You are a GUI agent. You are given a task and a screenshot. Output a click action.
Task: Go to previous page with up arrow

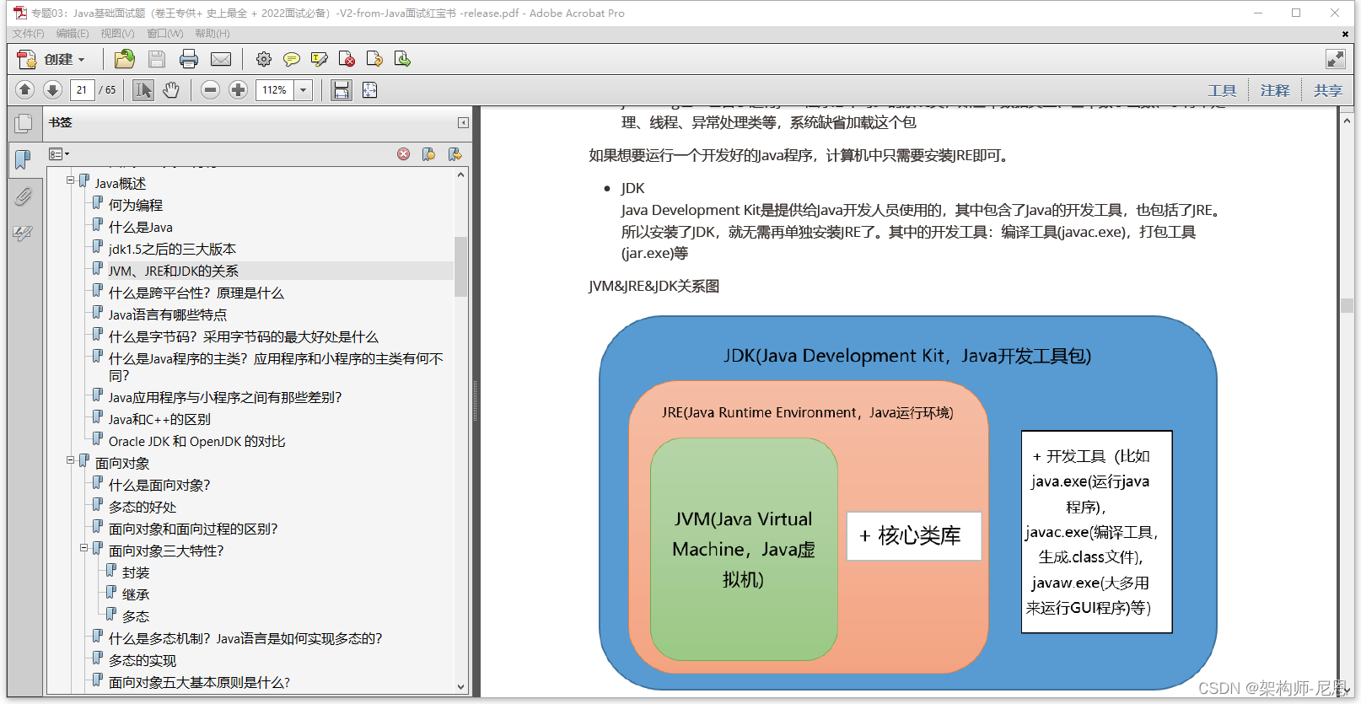24,89
